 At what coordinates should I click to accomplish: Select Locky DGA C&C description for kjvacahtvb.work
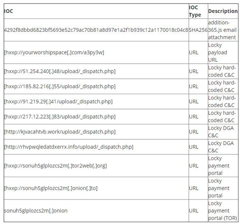point(221,131)
